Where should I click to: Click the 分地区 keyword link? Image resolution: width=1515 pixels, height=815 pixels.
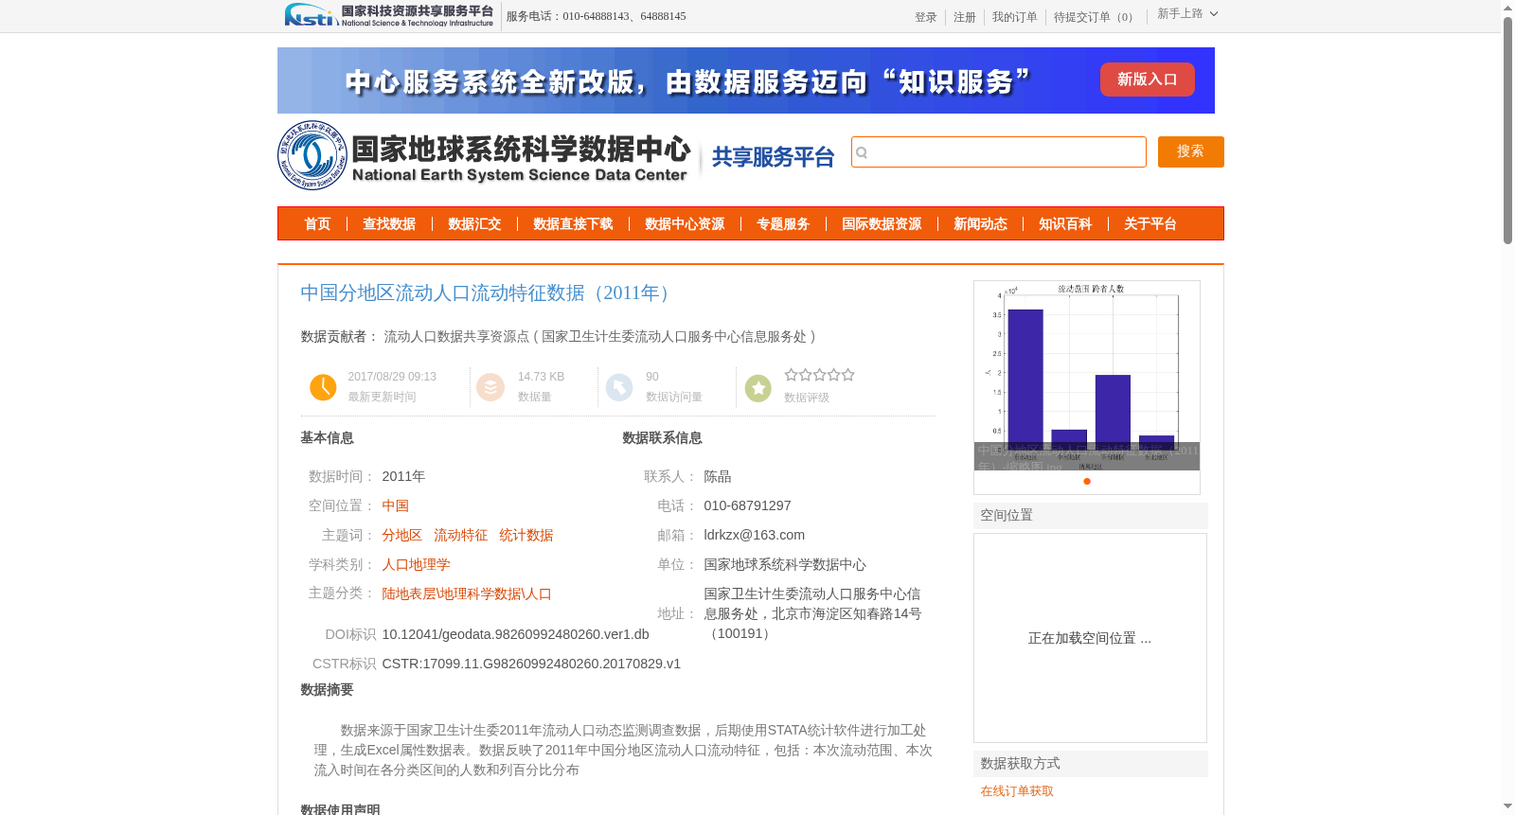(x=401, y=535)
